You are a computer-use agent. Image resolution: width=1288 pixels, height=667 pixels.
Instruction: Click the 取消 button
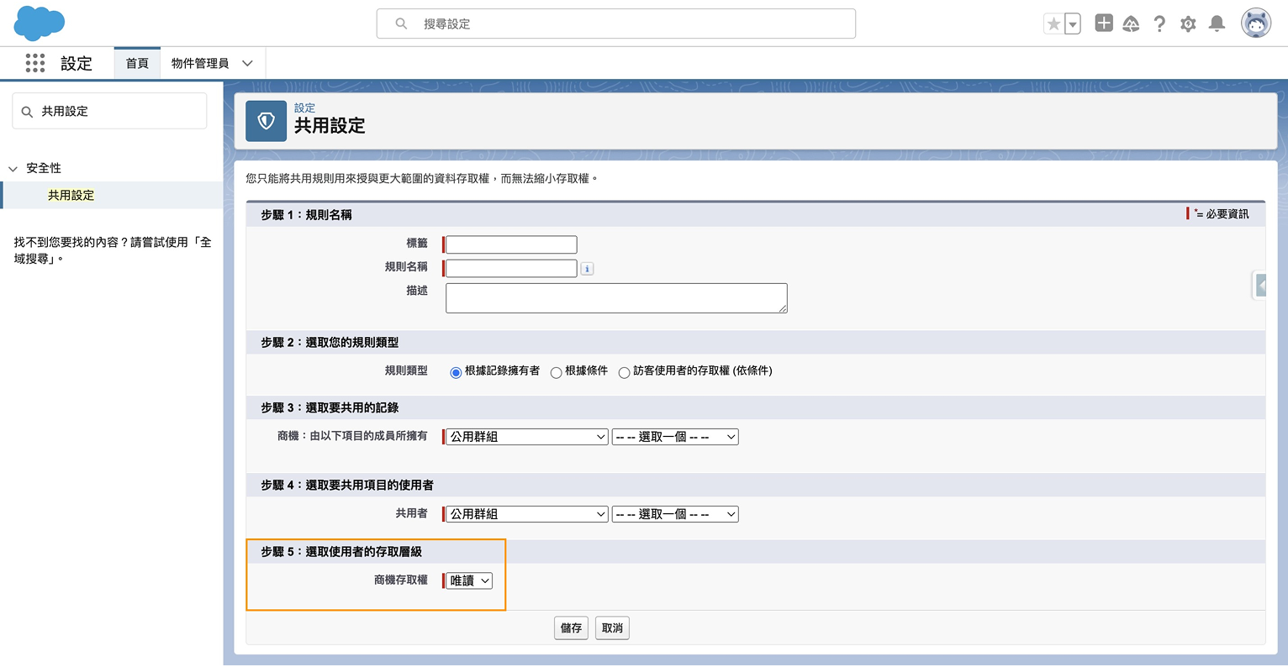(612, 628)
